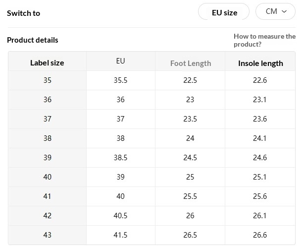Click label size 38 cell
The height and width of the screenshot is (248, 303).
coord(47,138)
